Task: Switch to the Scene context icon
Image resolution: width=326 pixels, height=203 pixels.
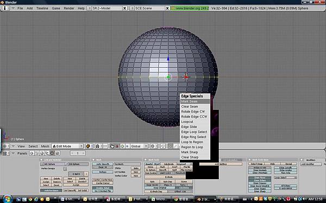Action: (57, 153)
